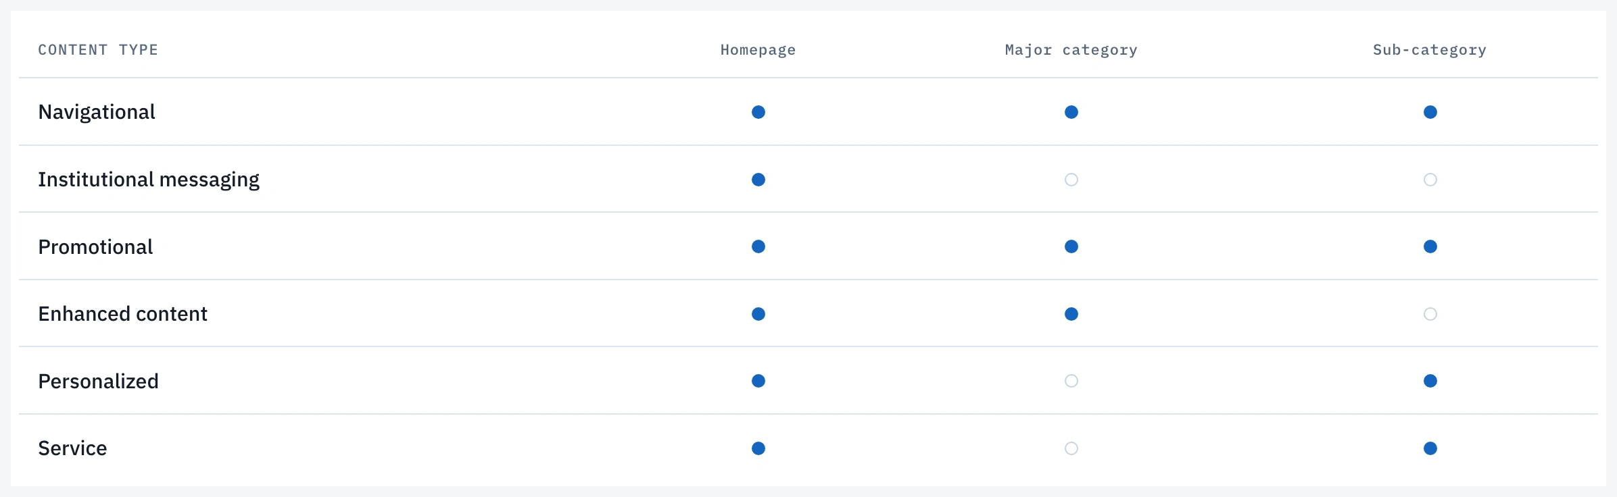Click empty circle for Institutional messaging under Major category

click(x=1071, y=180)
